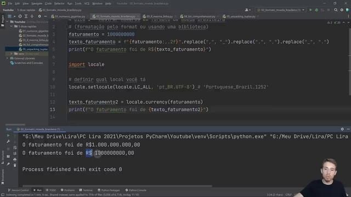Open Run panel settings gear icon
351x197 pixels.
pos(342,129)
